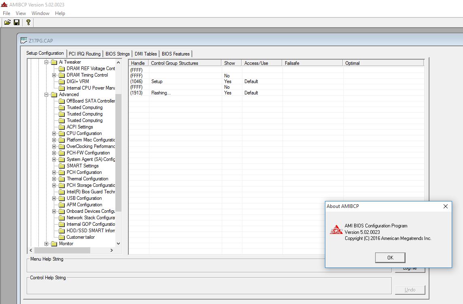The height and width of the screenshot is (304, 463).
Task: Click the Save toolbar icon
Action: (x=17, y=22)
